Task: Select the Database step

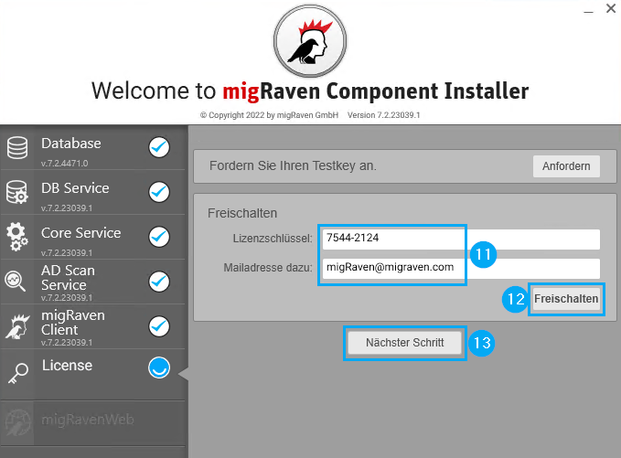Action: coord(93,148)
